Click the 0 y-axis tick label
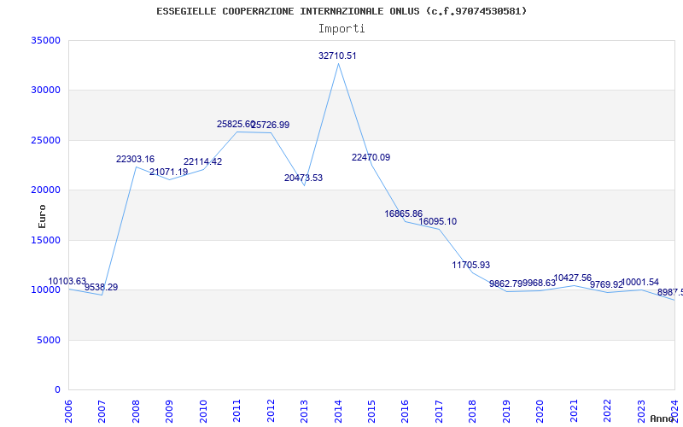 pos(57,390)
